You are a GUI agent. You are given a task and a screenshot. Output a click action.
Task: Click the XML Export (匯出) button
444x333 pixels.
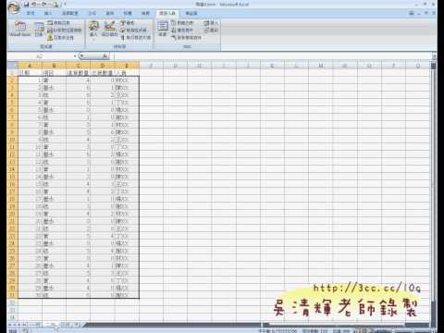pyautogui.click(x=211, y=31)
